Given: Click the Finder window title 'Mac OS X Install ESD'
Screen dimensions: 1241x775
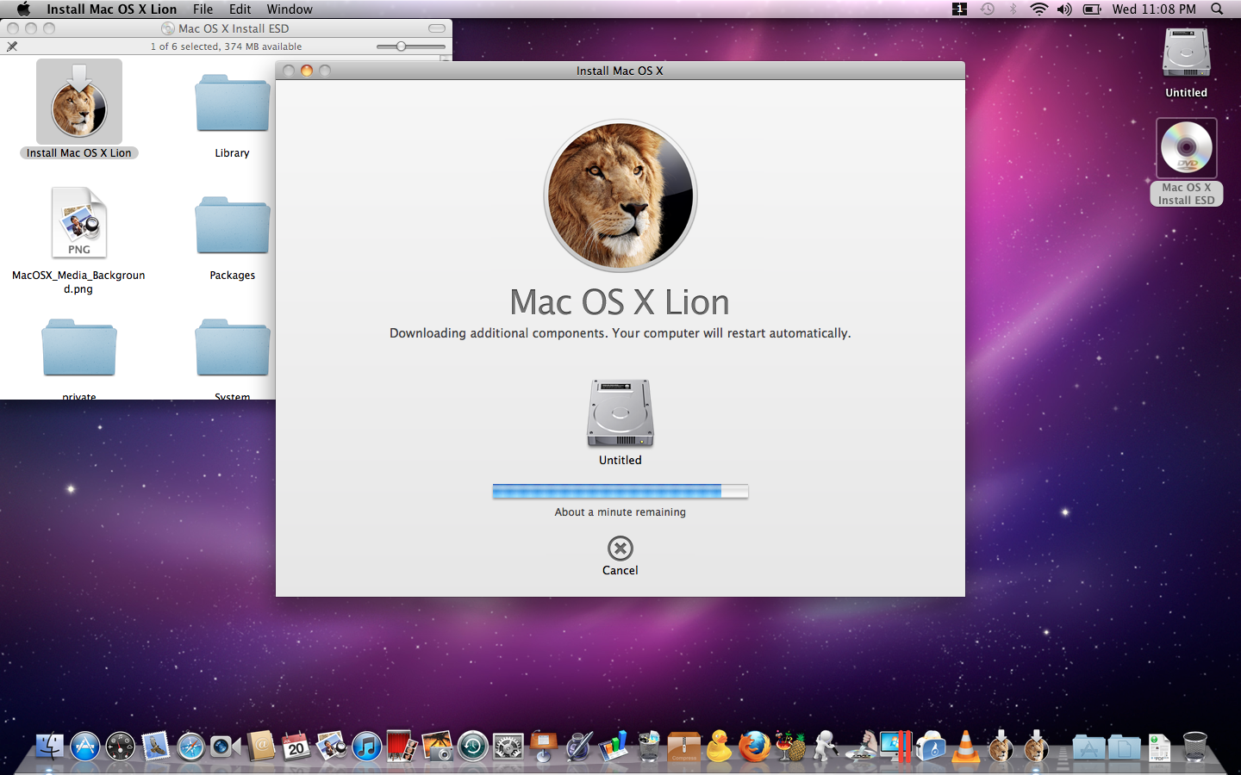Looking at the screenshot, I should (x=234, y=28).
